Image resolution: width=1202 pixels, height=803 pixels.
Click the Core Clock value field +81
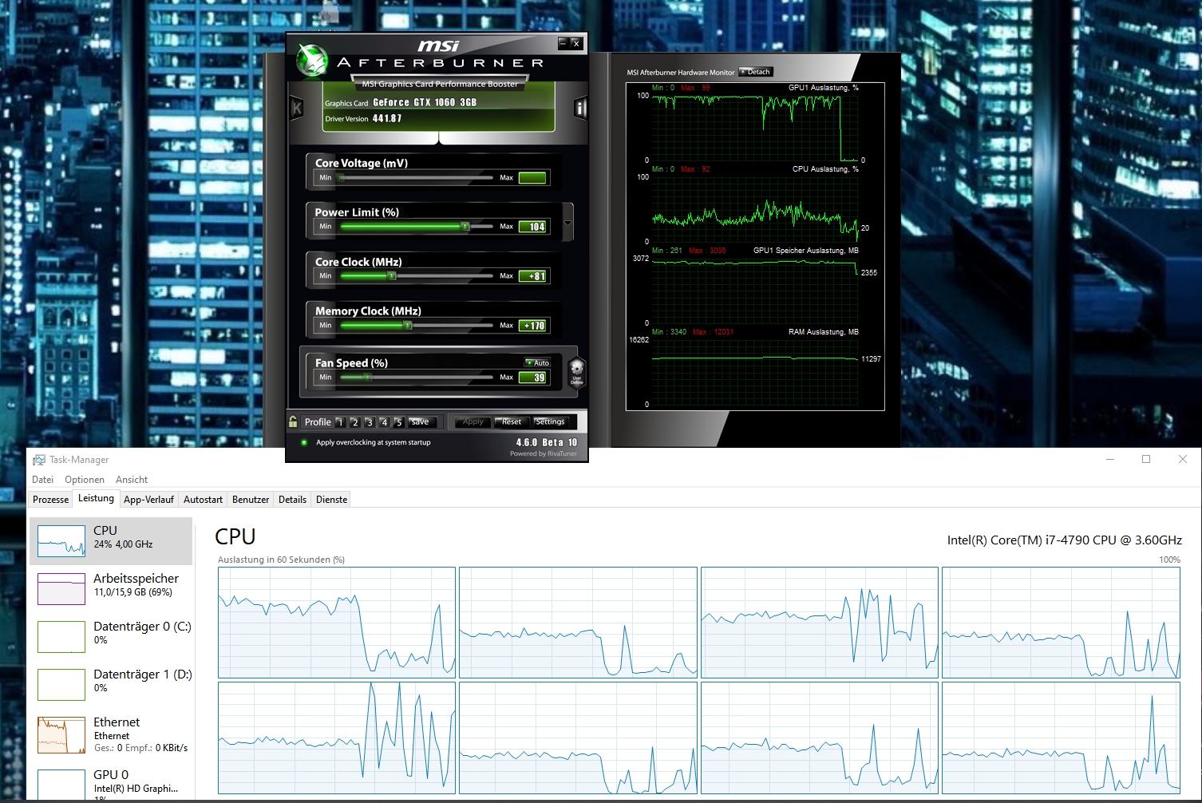(532, 276)
